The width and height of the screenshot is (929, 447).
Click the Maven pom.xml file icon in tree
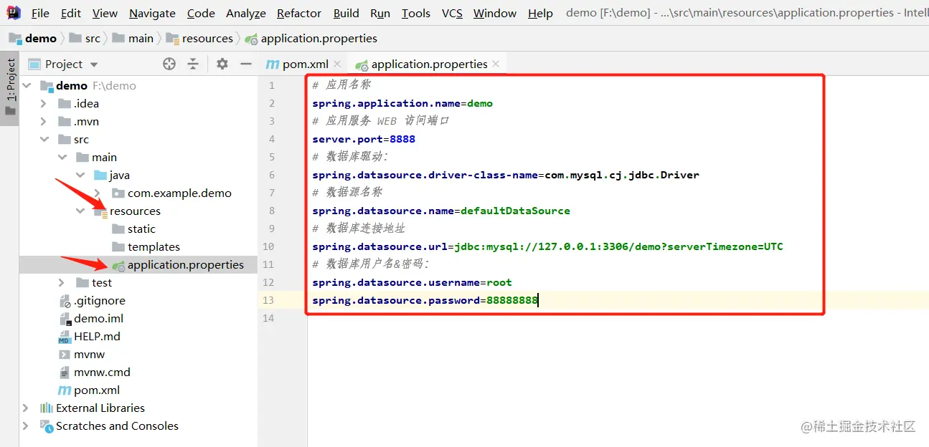click(65, 390)
